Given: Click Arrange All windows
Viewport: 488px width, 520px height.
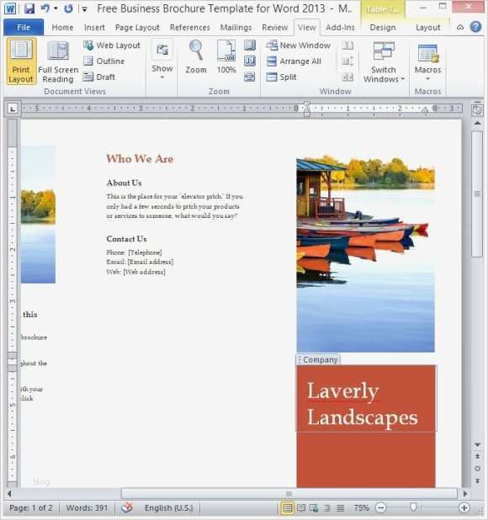Looking at the screenshot, I should click(x=294, y=61).
